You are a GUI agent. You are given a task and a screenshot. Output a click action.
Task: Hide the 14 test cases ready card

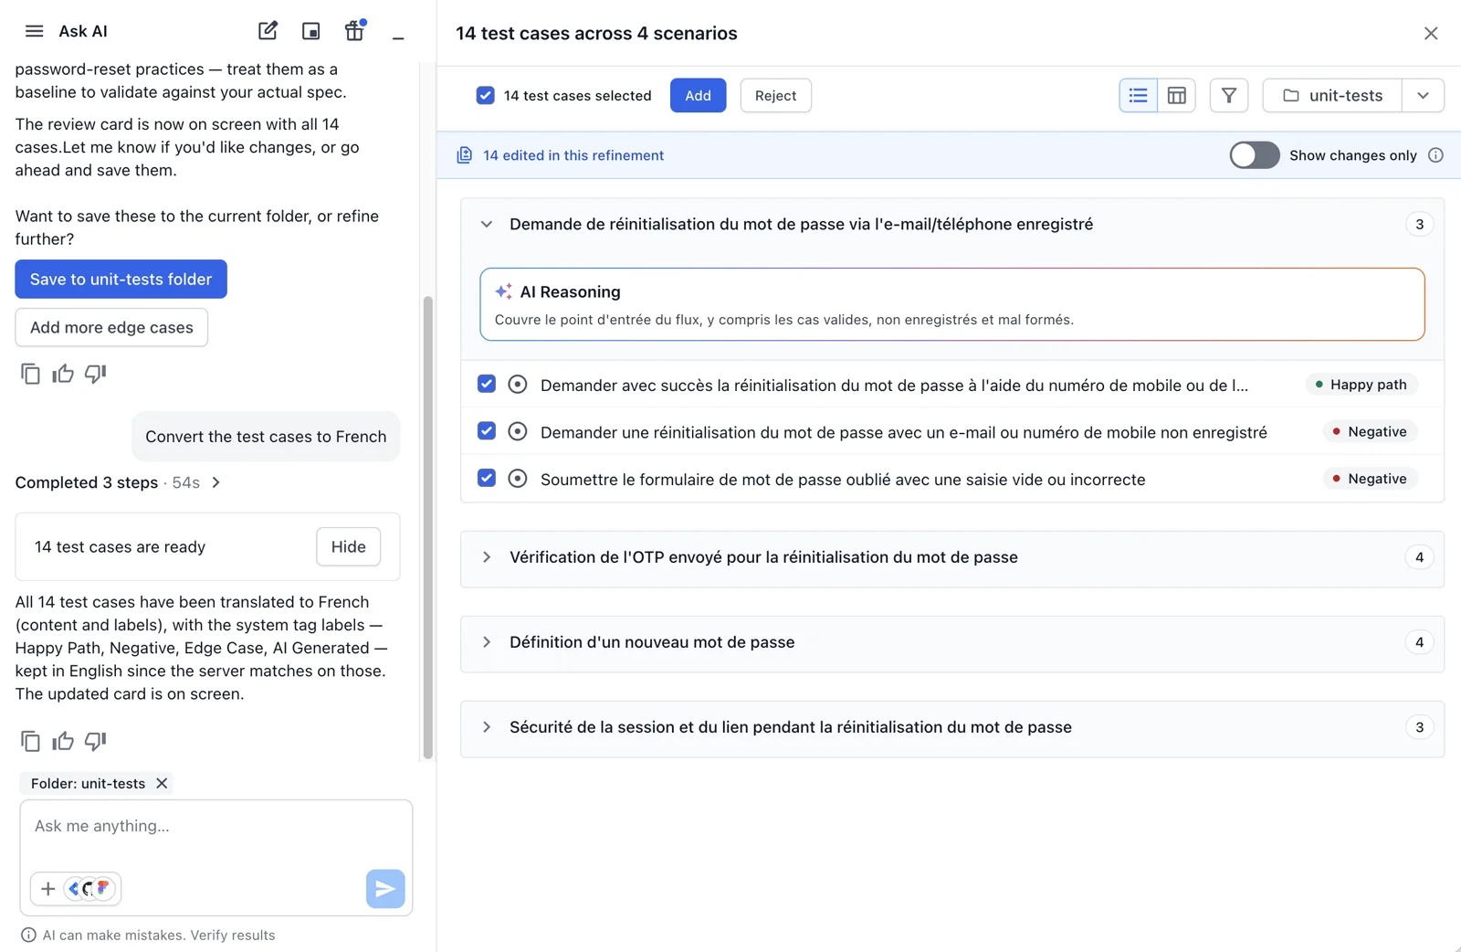click(348, 546)
